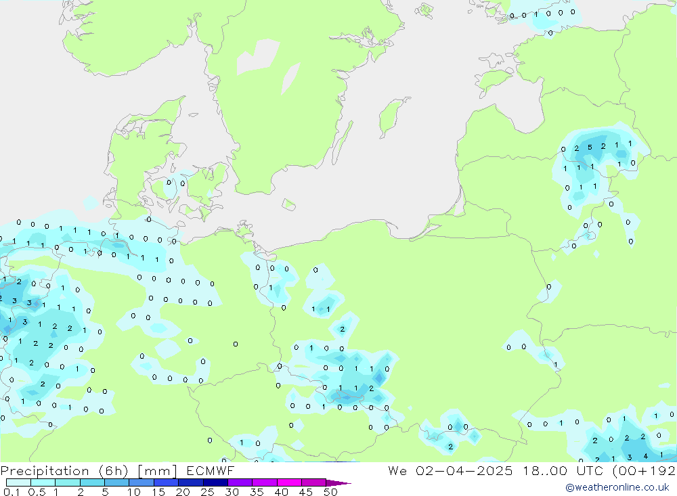This screenshot has width=677, height=496.
Task: Click the '25' legend scale label
Action: [207, 492]
